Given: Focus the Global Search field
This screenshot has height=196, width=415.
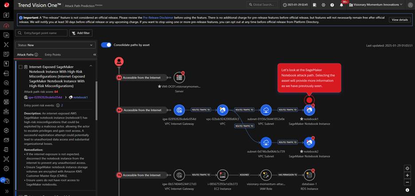Looking at the screenshot, I should pos(262,5).
